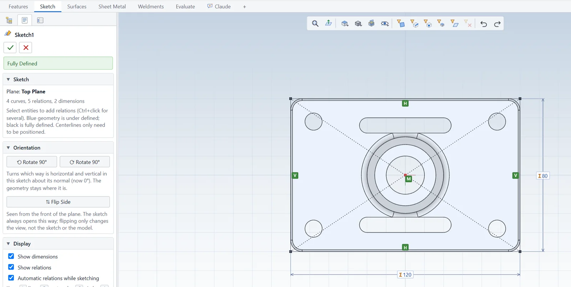Click the Flip Side button
This screenshot has height=287, width=571.
coord(58,202)
